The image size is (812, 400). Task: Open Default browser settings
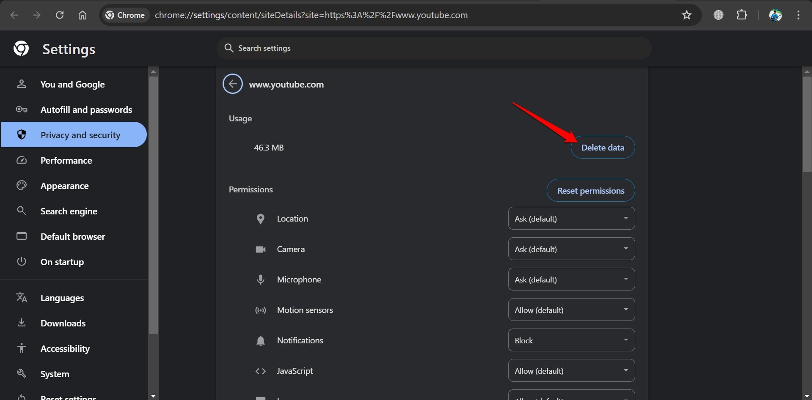coord(74,236)
